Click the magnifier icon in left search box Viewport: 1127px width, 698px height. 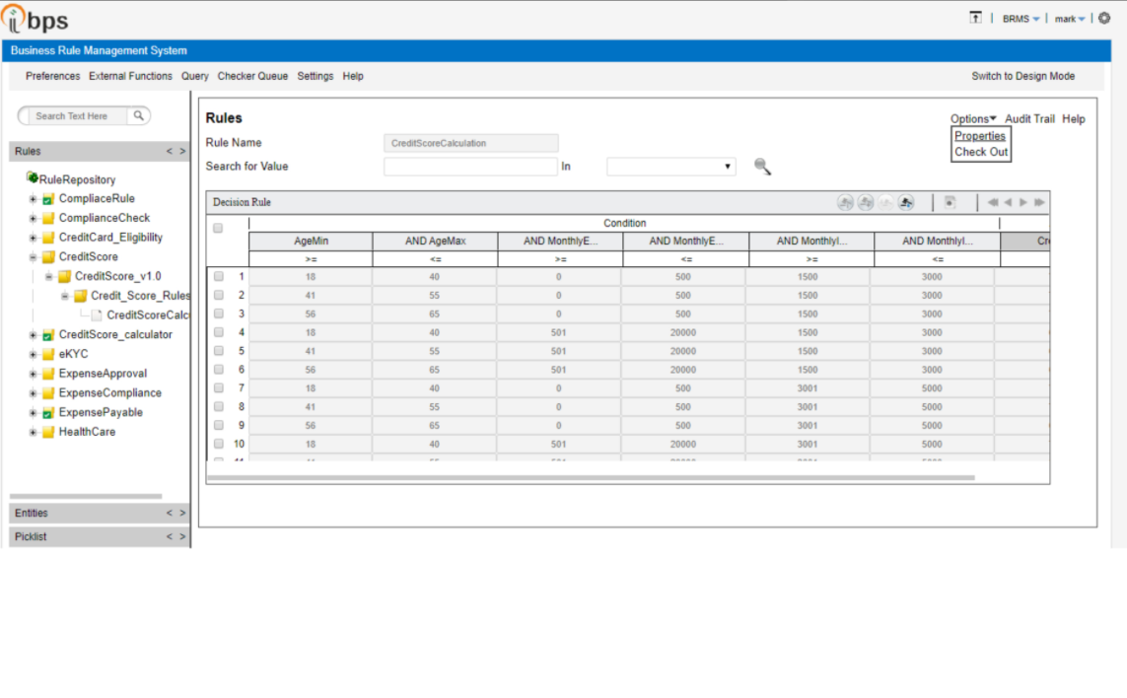pyautogui.click(x=139, y=115)
